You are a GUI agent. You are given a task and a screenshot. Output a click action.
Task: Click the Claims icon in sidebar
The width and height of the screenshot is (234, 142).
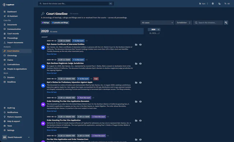[x=5, y=60]
